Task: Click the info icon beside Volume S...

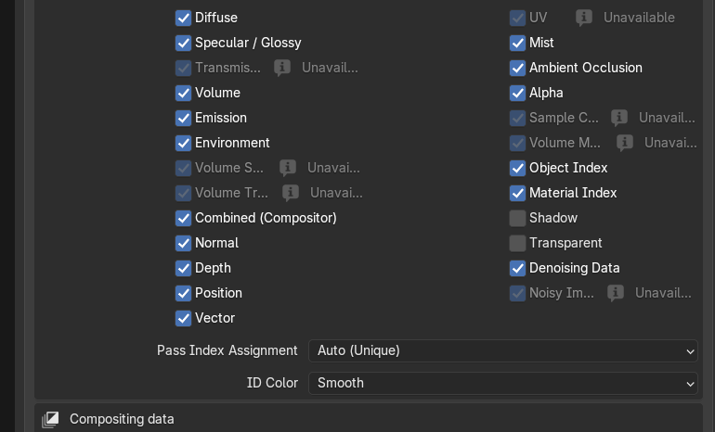Action: (288, 168)
